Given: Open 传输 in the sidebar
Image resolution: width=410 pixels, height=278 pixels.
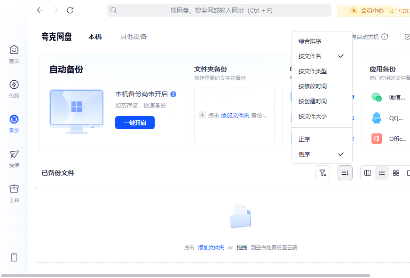Looking at the screenshot, I should click(14, 89).
